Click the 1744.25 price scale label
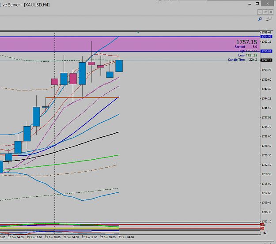 (x=266, y=98)
